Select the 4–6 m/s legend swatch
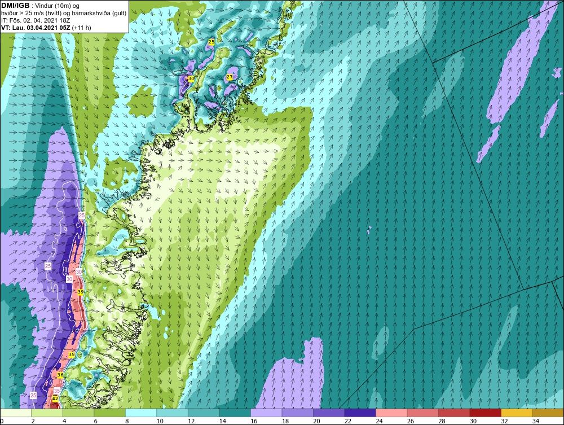This screenshot has width=564, height=425. [x=78, y=413]
